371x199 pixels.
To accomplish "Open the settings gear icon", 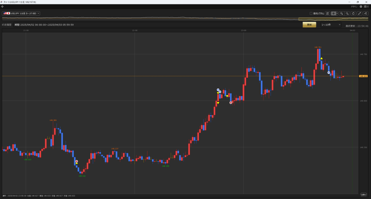I will 361,7.
